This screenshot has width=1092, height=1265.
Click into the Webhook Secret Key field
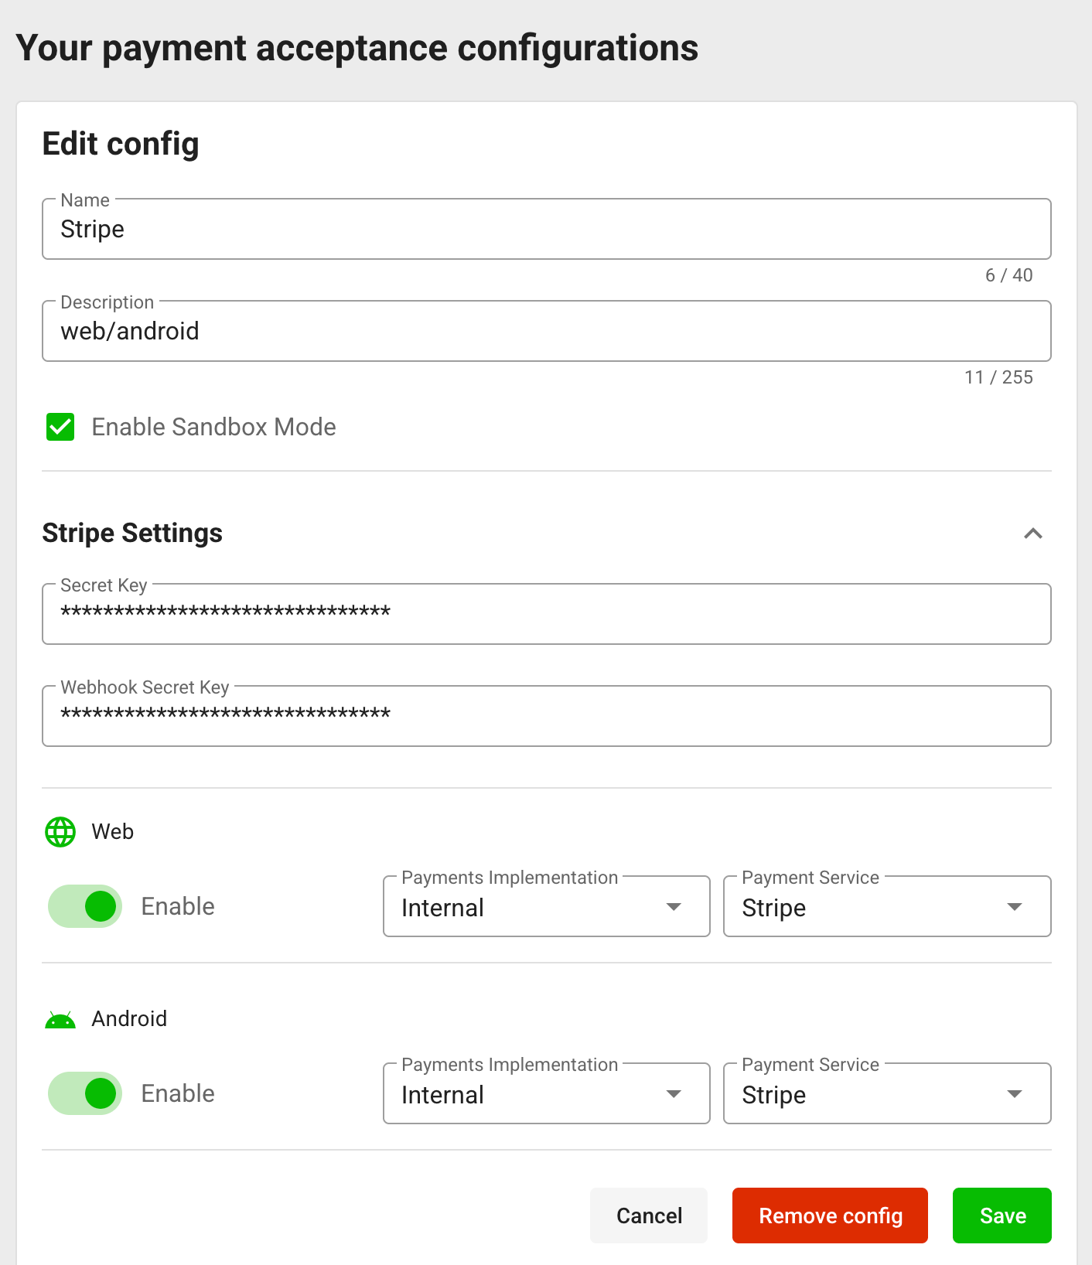pos(547,716)
